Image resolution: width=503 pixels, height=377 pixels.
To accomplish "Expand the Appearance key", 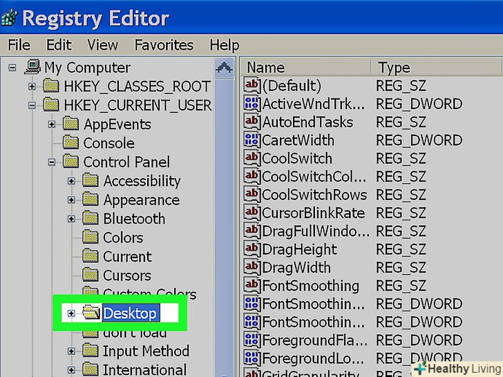I will pos(71,200).
